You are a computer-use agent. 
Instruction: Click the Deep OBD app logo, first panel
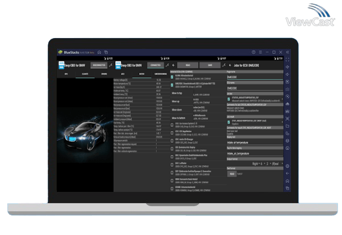61,65
